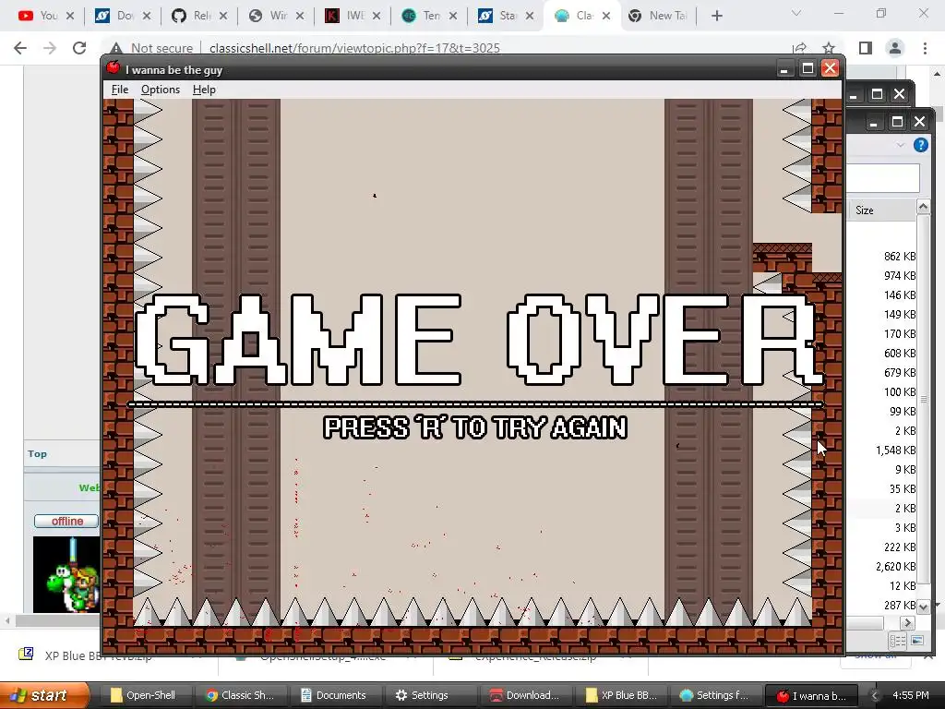
Task: Click the offline status badge
Action: [x=66, y=521]
